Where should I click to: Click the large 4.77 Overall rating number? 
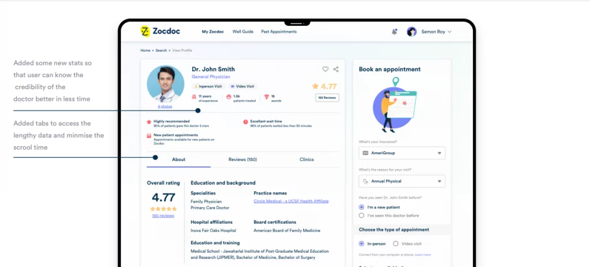click(163, 197)
